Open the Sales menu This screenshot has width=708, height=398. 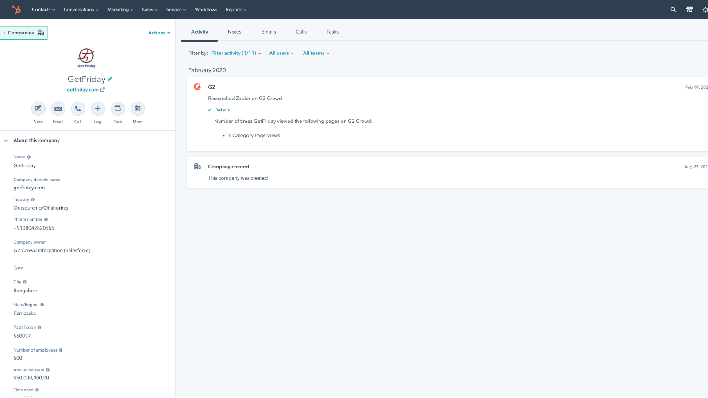(x=150, y=10)
